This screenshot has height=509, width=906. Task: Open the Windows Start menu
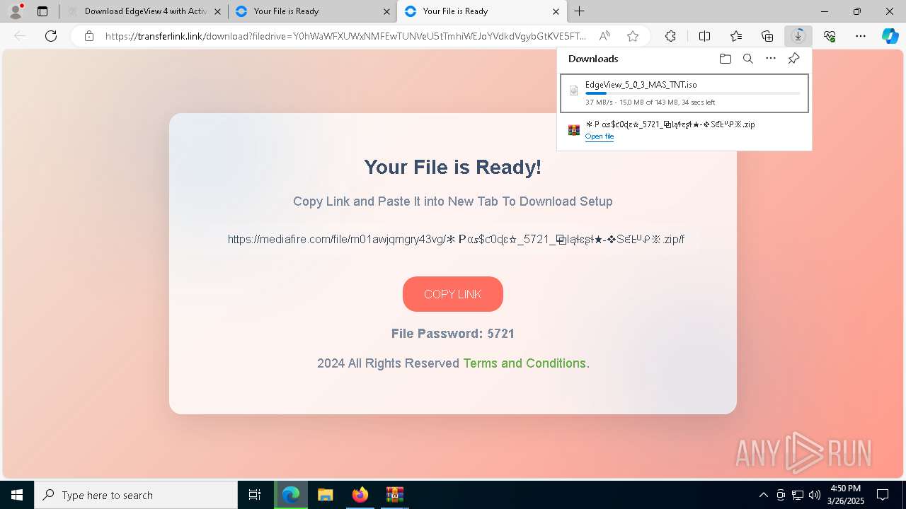tap(17, 495)
